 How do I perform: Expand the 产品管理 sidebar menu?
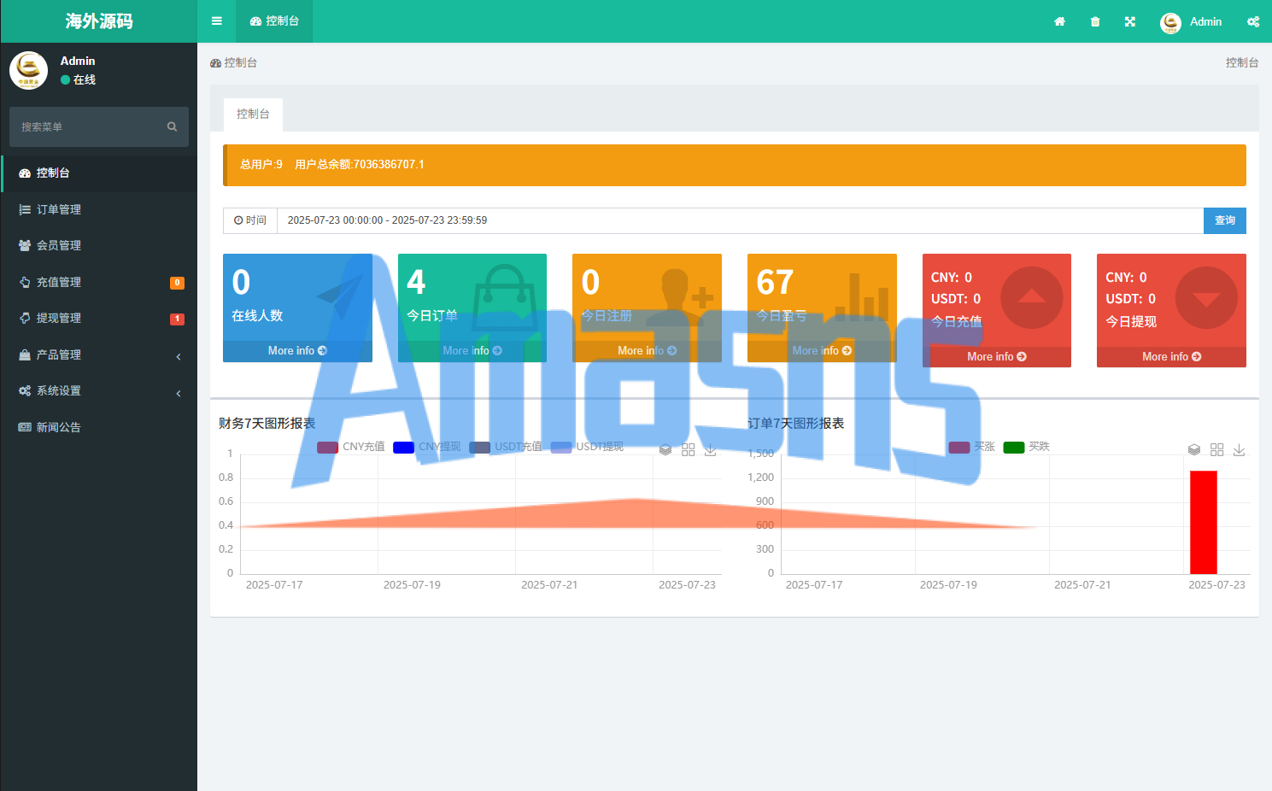coord(99,354)
